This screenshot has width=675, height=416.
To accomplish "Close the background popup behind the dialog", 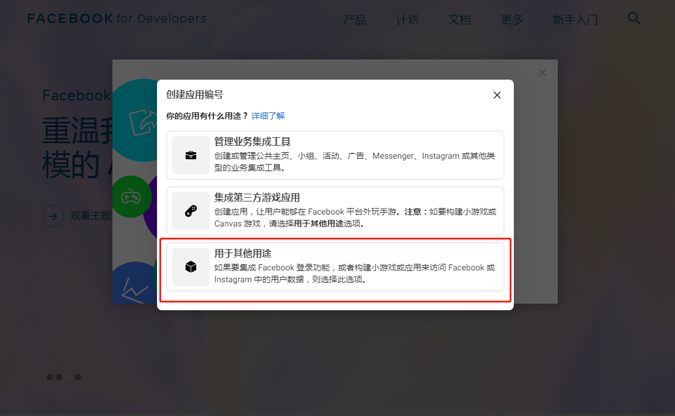I will tap(542, 73).
